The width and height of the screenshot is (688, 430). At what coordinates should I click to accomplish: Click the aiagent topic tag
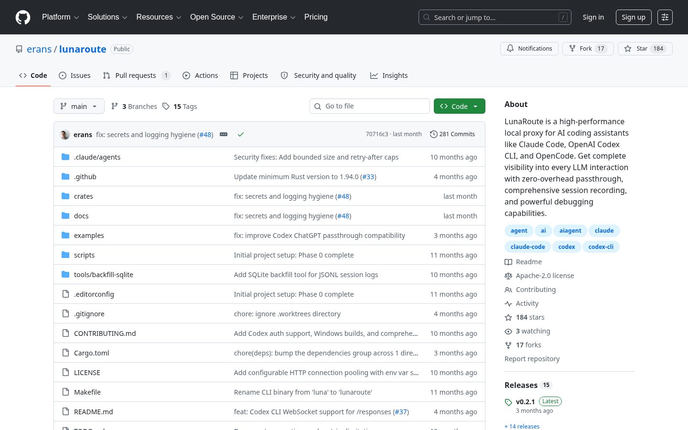[570, 231]
